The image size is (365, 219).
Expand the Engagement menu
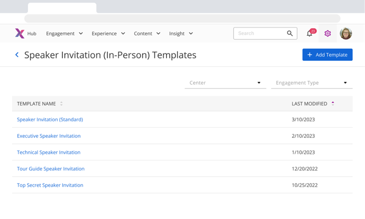point(64,33)
